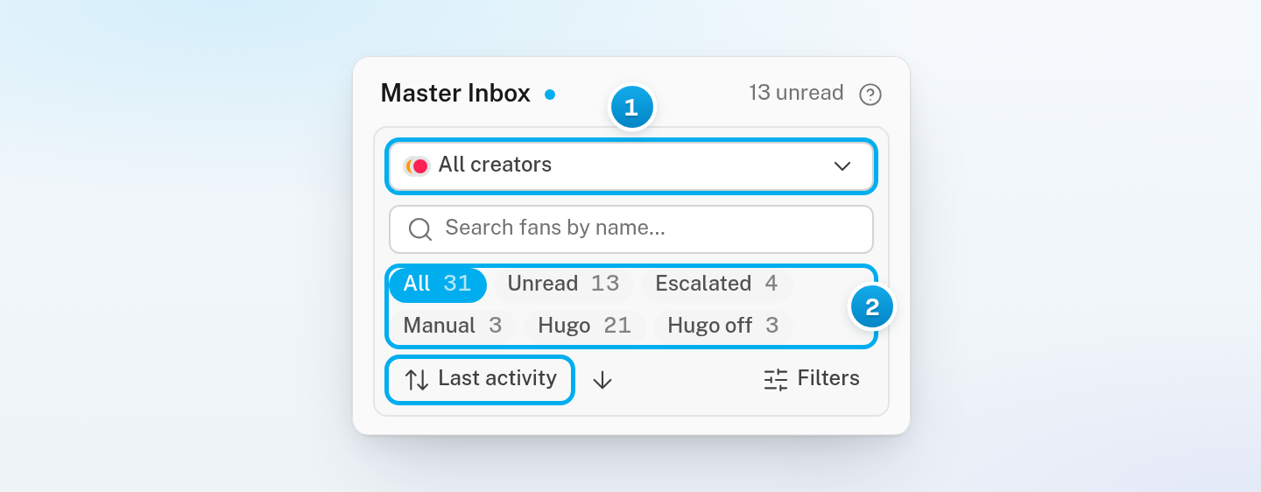Image resolution: width=1261 pixels, height=492 pixels.
Task: Select the All 31 filter tab
Action: tap(437, 285)
